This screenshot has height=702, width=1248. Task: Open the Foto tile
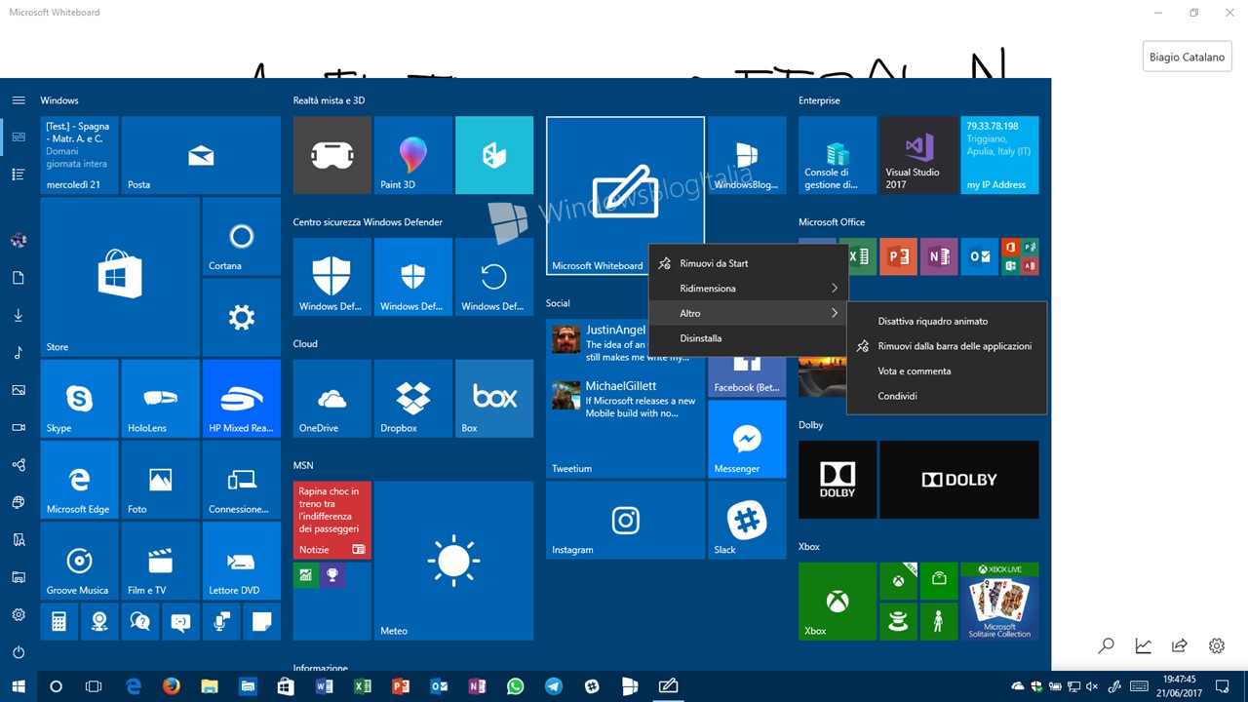click(x=160, y=479)
